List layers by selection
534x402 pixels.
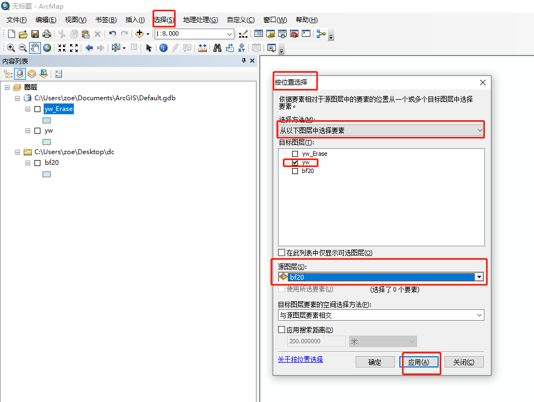44,74
